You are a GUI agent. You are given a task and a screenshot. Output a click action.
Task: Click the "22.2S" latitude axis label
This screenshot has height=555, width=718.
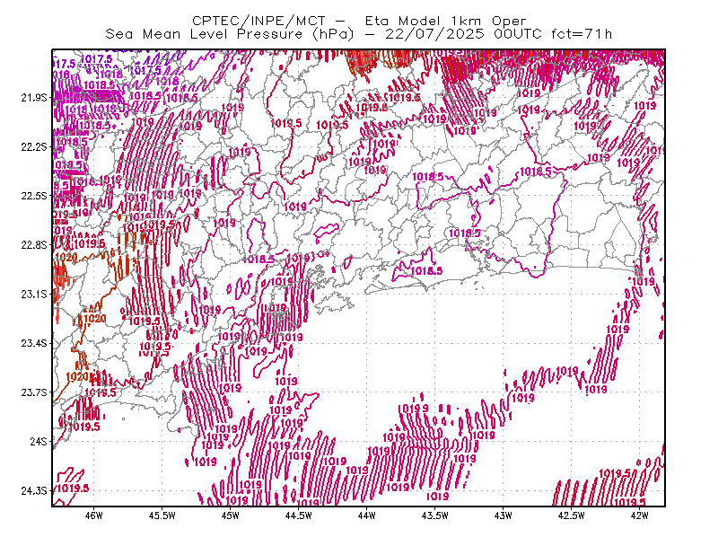(34, 146)
